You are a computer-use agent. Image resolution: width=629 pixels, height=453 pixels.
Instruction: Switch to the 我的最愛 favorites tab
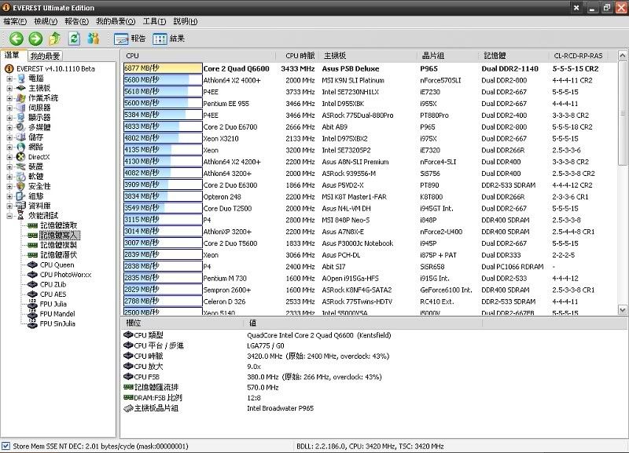pos(45,56)
